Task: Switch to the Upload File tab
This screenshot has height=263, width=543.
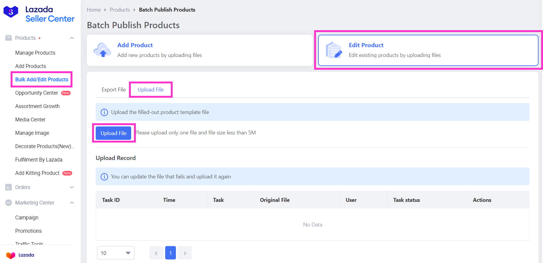Action: pos(151,90)
